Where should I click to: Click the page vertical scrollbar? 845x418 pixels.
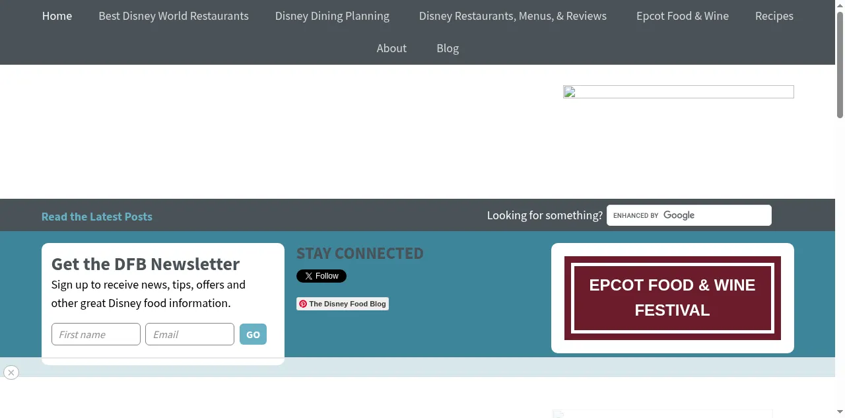[x=840, y=65]
